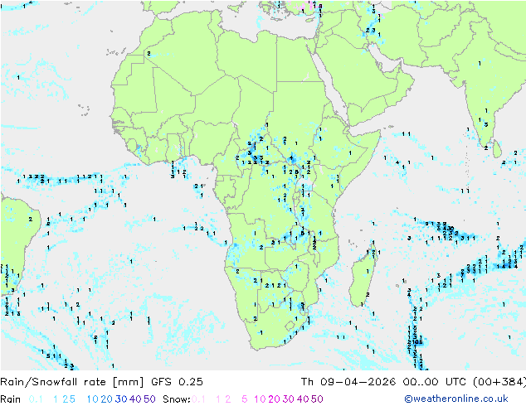Pick the Snow 20 legend value

coord(274,399)
